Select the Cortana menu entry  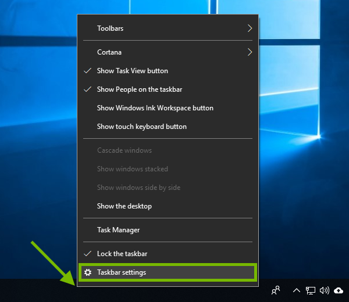point(168,52)
